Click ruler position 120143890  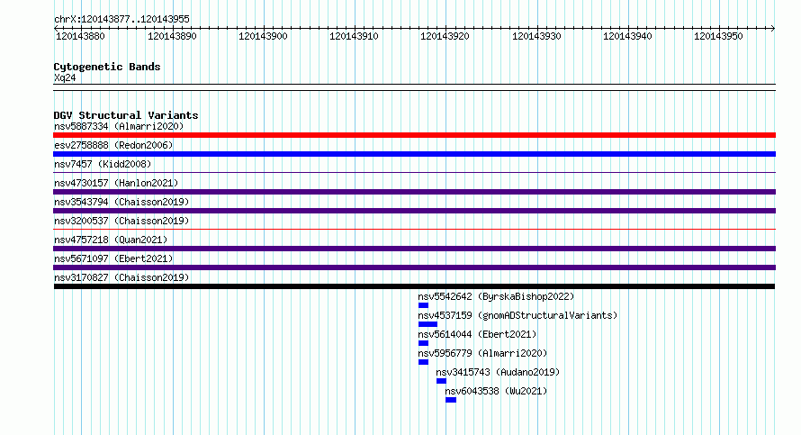click(172, 36)
